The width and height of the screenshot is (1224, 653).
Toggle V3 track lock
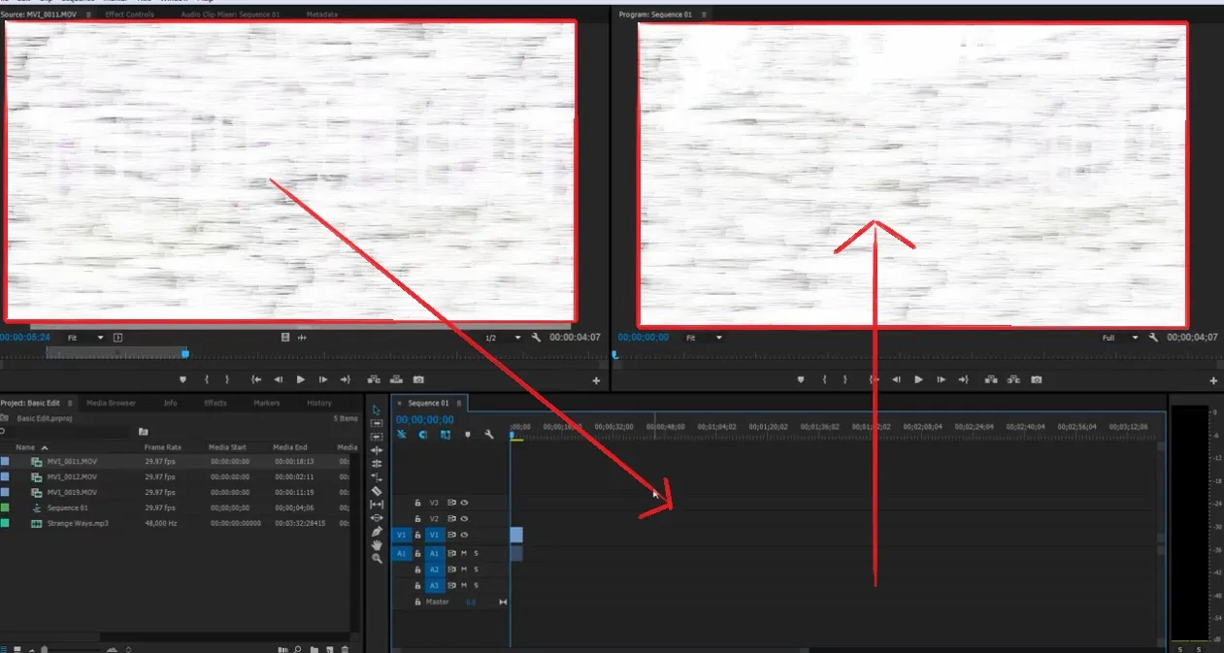pyautogui.click(x=418, y=503)
